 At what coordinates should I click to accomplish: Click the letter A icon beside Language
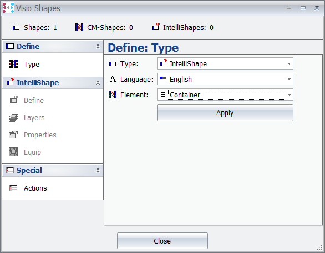113,79
